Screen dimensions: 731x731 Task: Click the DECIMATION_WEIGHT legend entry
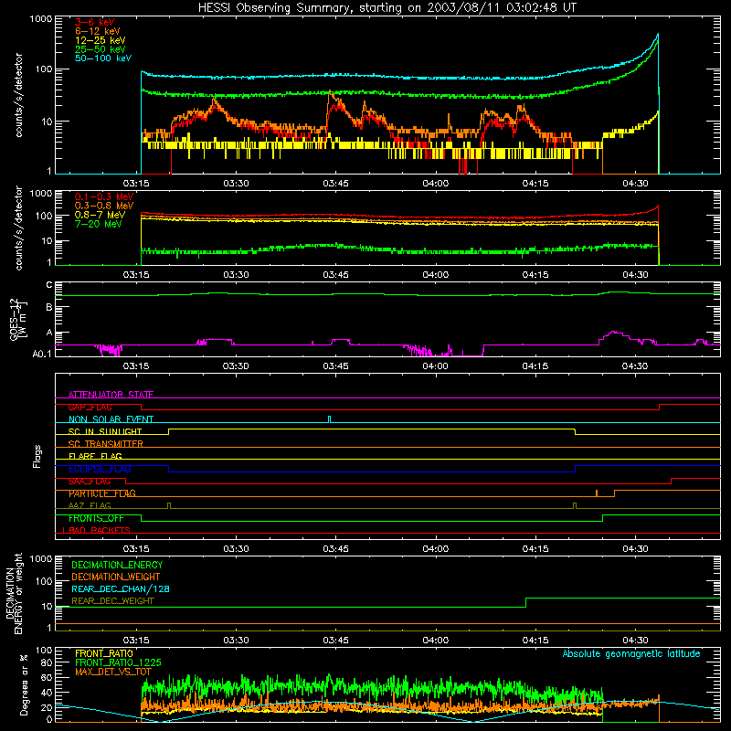tap(116, 577)
